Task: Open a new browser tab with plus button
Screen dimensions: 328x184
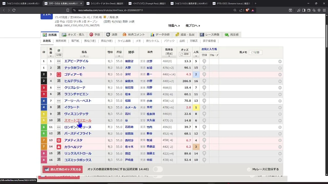Action: point(255,4)
